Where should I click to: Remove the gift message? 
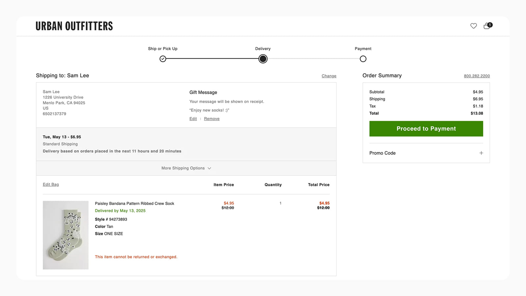point(212,119)
